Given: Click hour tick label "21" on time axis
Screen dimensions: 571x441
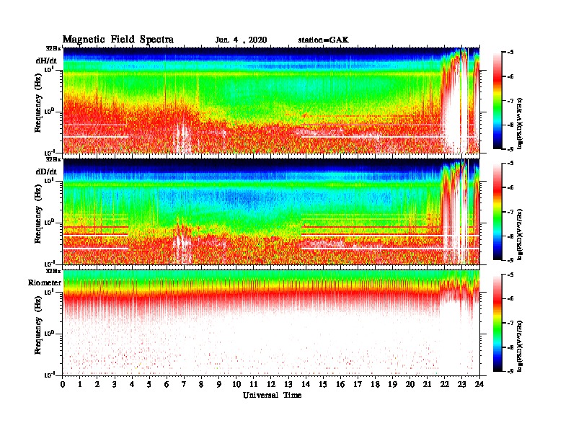Looking at the screenshot, I should (x=428, y=384).
